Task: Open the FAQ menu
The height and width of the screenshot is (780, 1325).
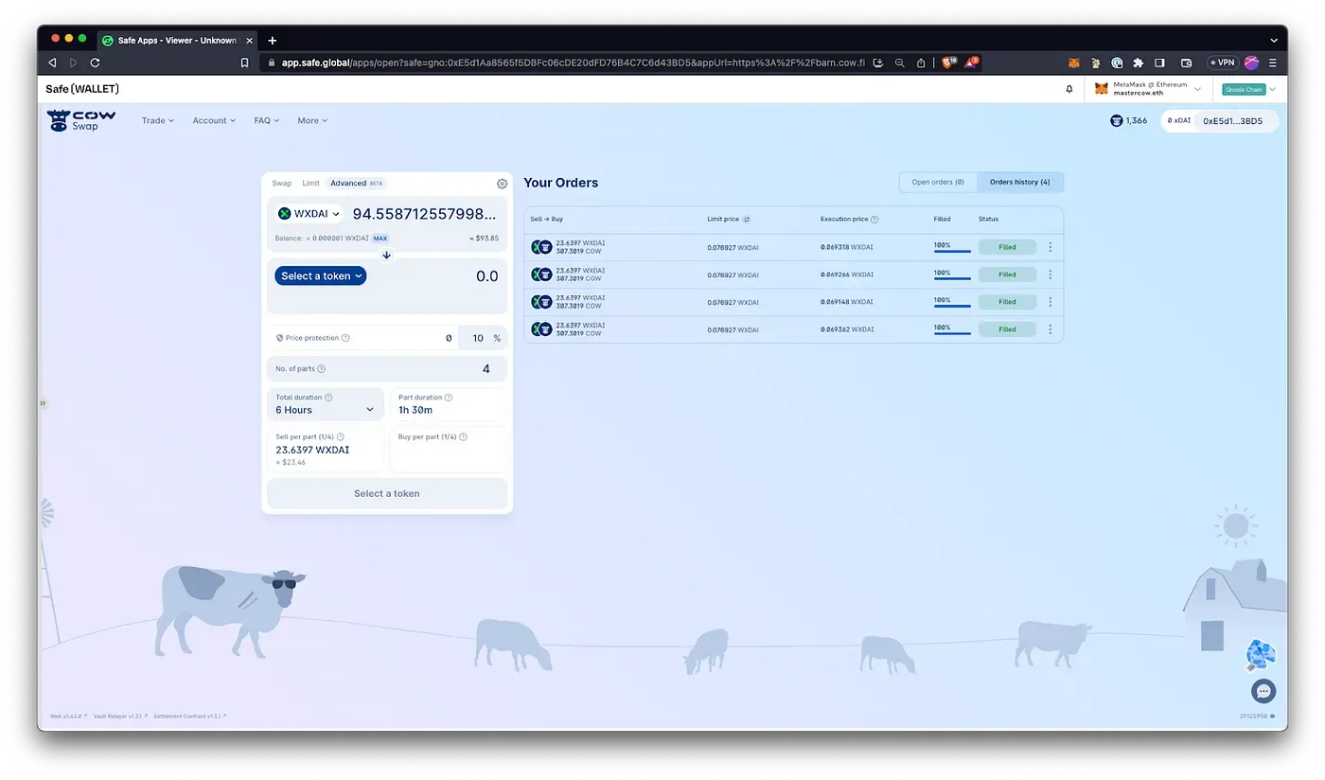Action: [267, 120]
